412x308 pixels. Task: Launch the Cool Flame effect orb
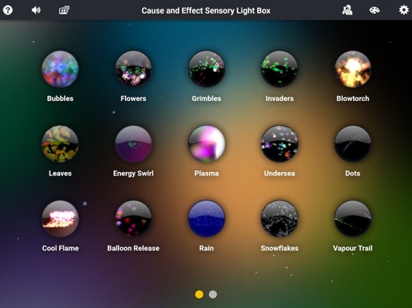point(60,218)
